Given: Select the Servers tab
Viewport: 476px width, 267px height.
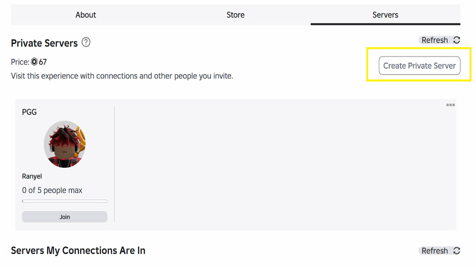Looking at the screenshot, I should tap(385, 15).
